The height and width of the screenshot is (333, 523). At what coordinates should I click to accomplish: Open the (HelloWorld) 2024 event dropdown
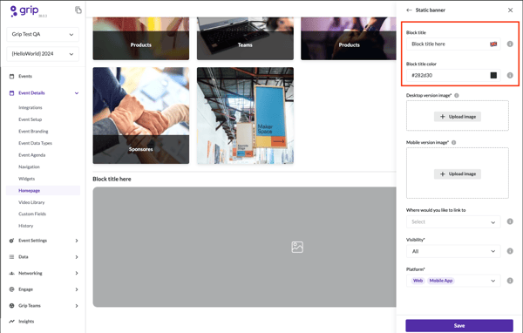[43, 54]
